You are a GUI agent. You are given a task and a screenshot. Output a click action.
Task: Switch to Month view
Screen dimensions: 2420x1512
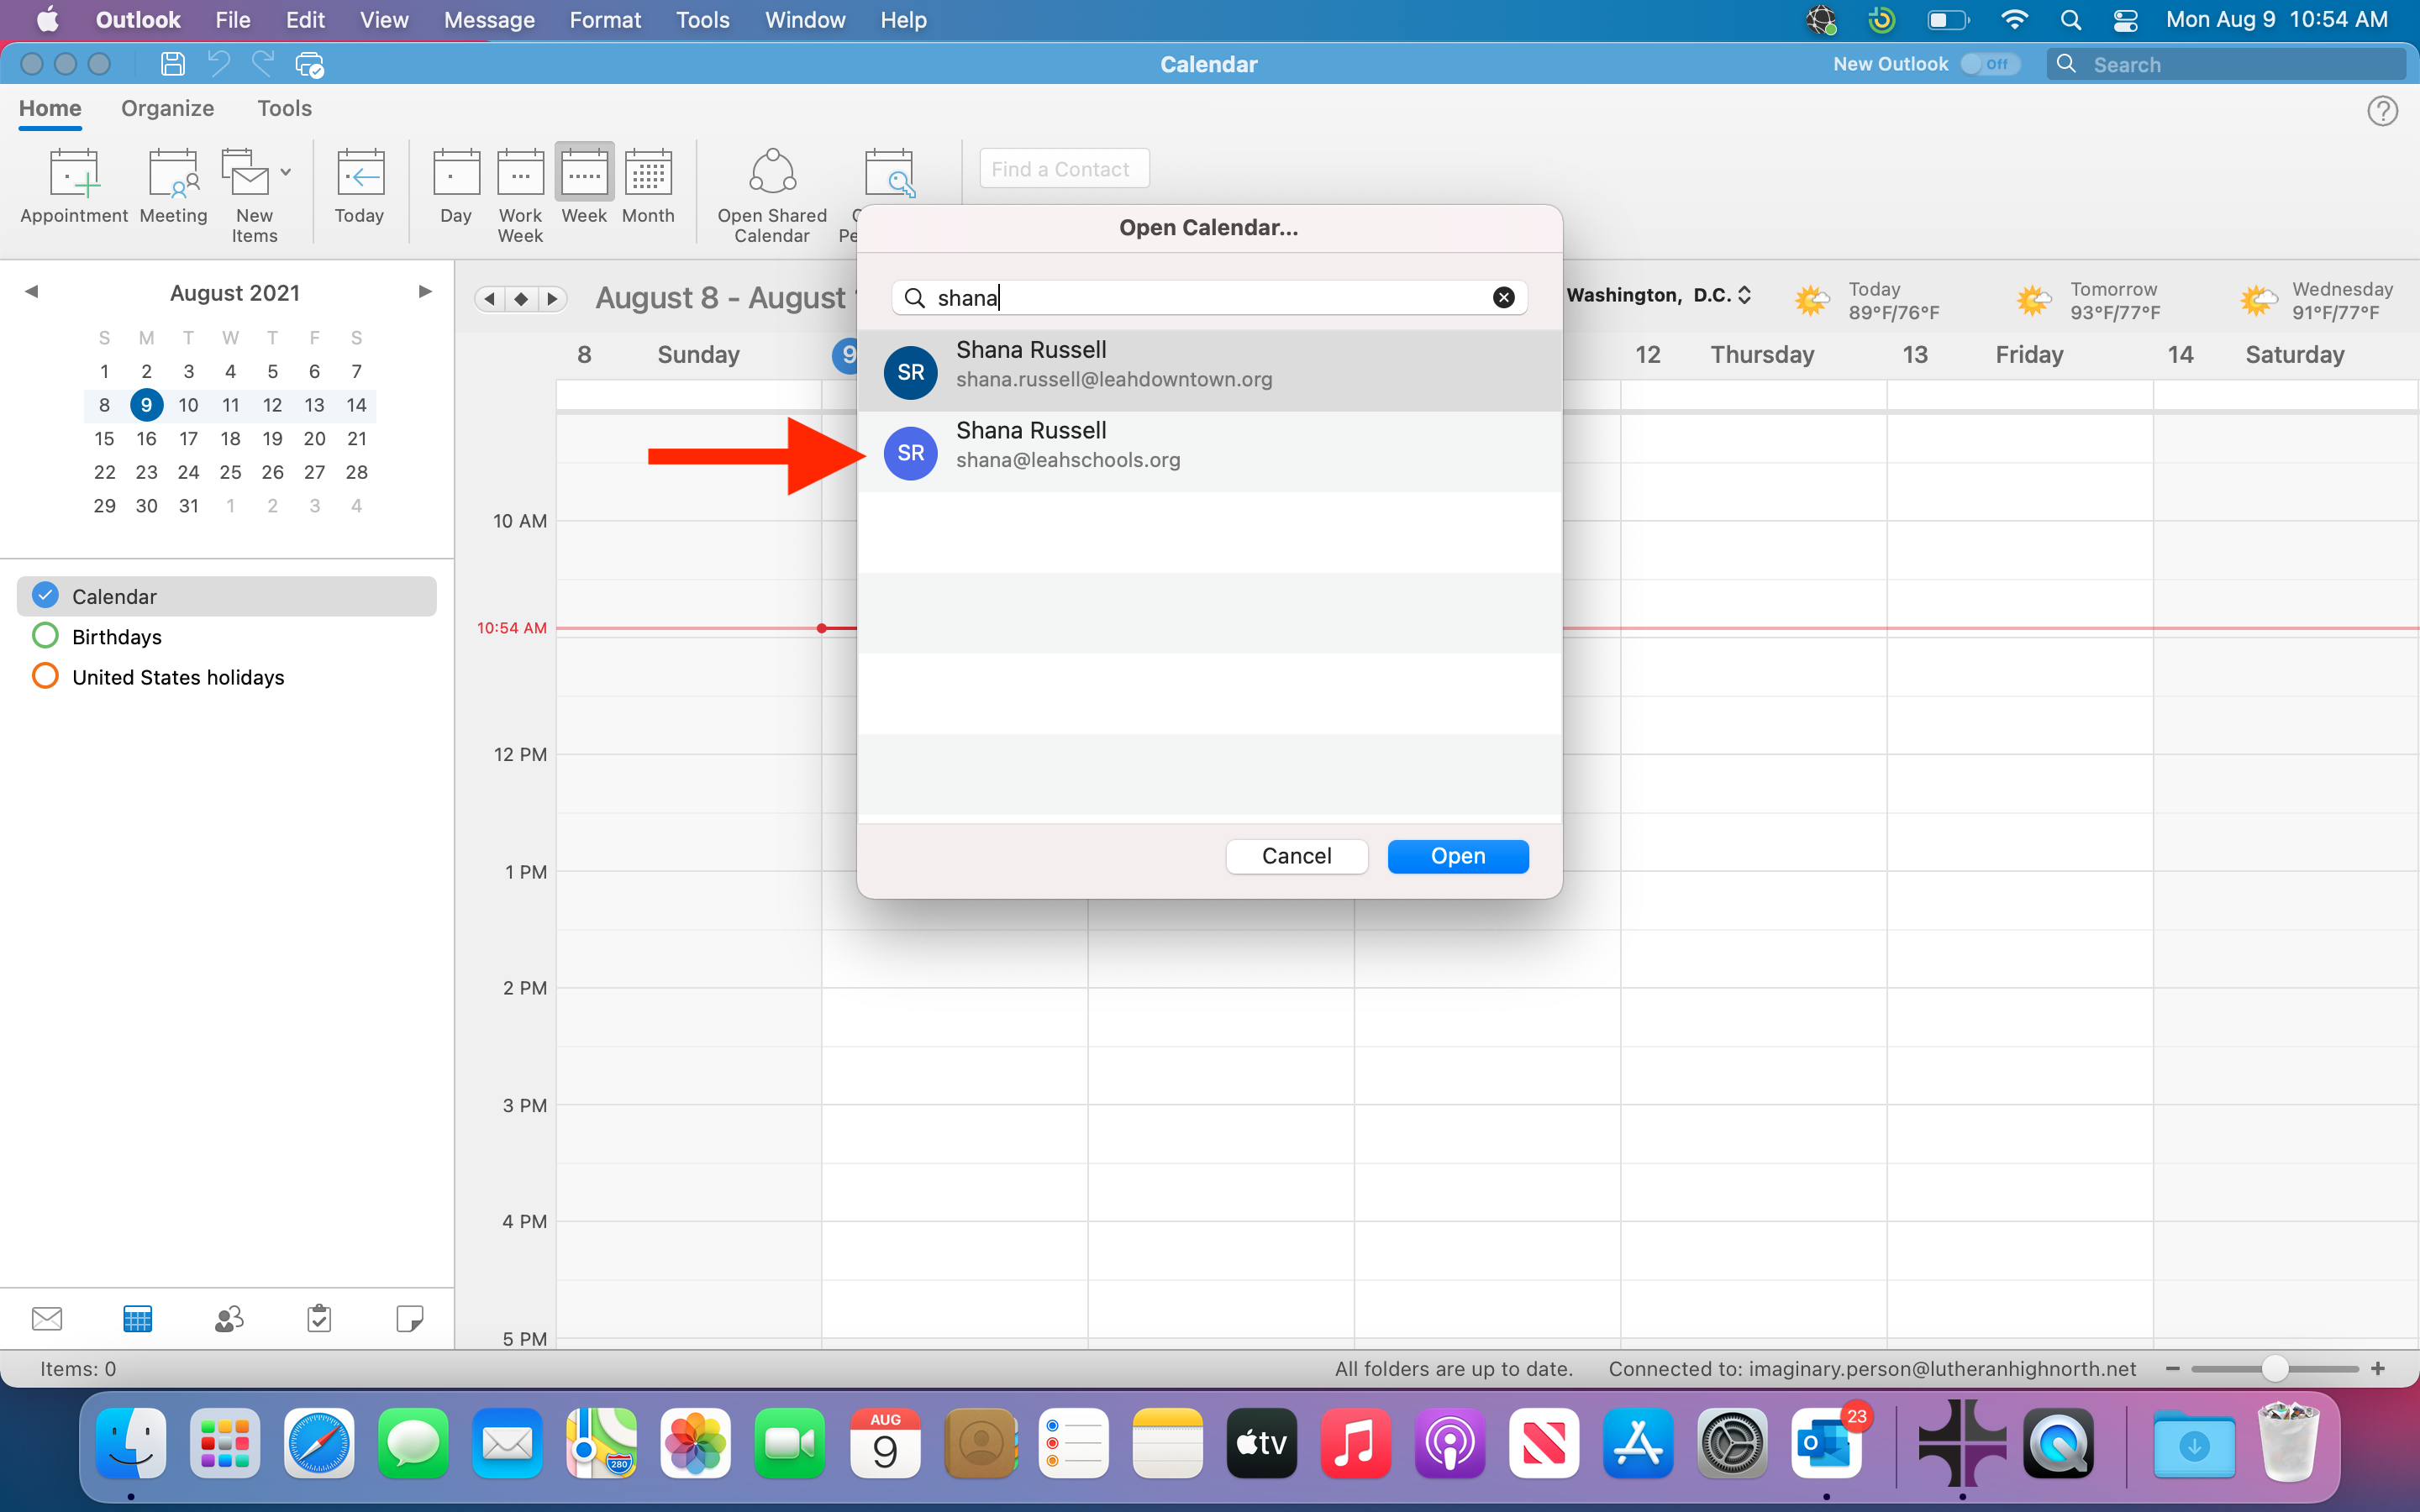point(648,186)
